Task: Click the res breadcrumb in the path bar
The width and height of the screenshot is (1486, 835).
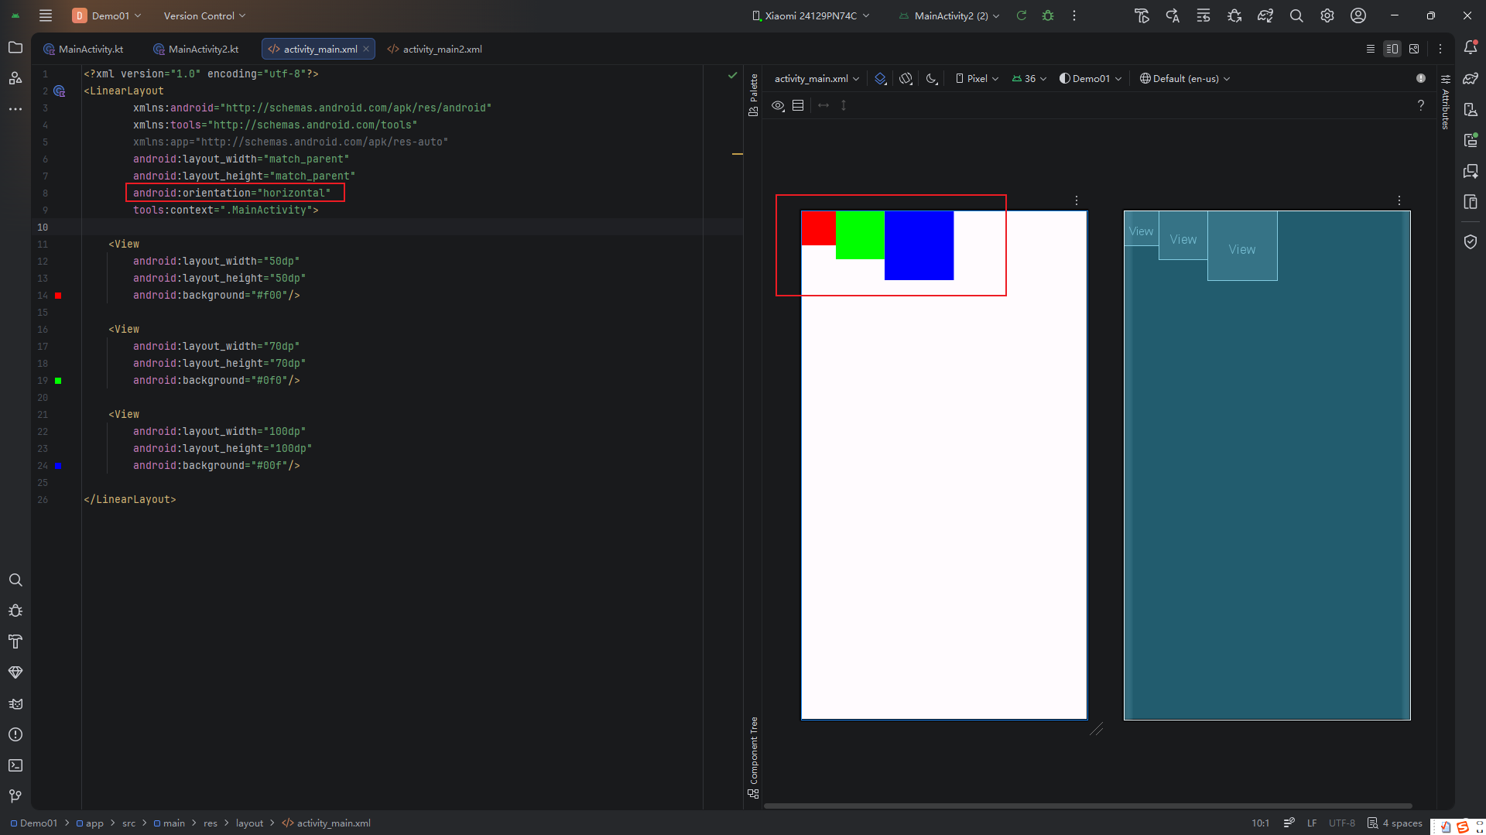Action: (x=211, y=823)
